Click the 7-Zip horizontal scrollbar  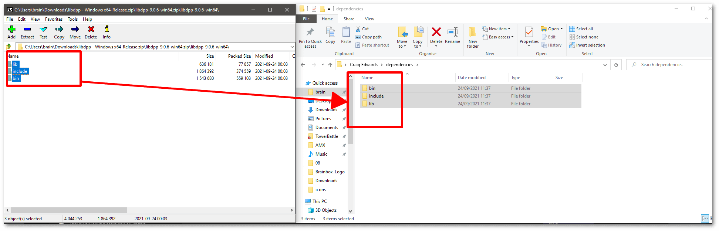(x=69, y=210)
